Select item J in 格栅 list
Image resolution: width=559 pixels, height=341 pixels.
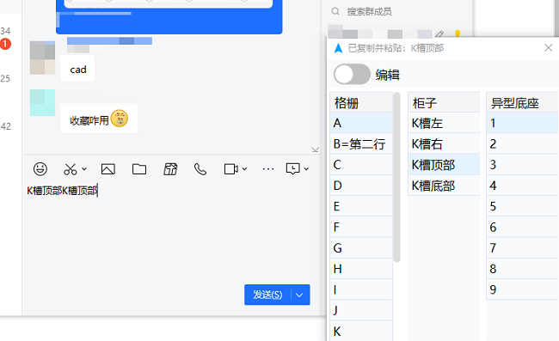click(x=361, y=310)
